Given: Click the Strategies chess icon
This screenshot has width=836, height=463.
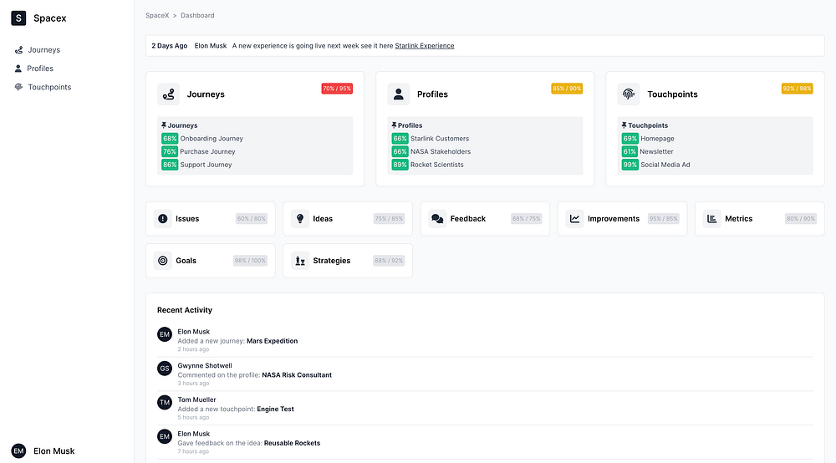Looking at the screenshot, I should tap(300, 261).
